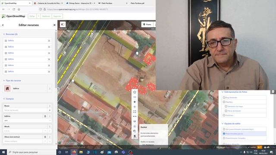The width and height of the screenshot is (276, 155).
Task: Click the Windows Start button
Action: (x=3, y=152)
